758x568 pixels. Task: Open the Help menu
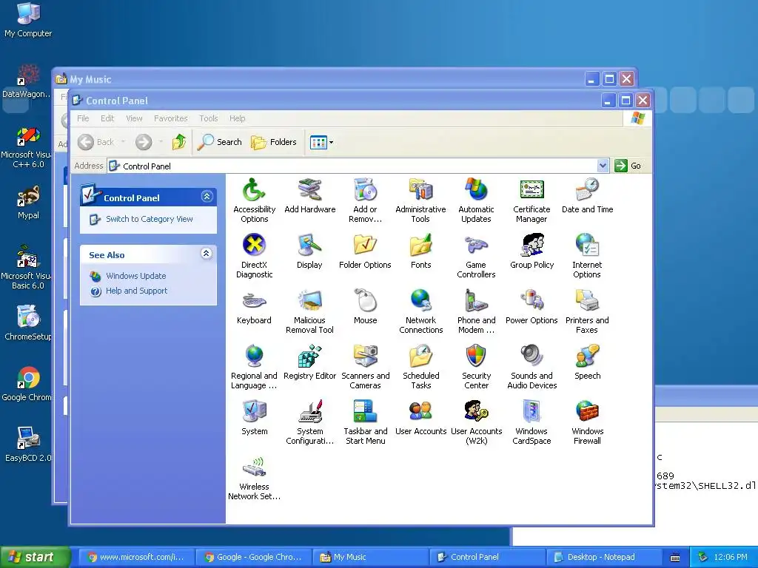238,118
